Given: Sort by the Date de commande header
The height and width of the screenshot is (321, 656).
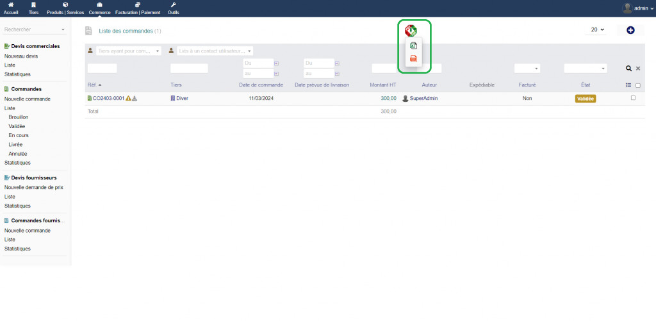Looking at the screenshot, I should [261, 85].
